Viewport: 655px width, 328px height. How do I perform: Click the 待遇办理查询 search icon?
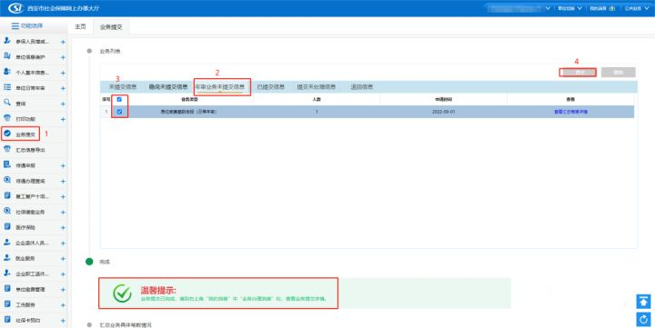pos(7,180)
